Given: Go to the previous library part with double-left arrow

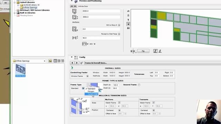Looking at the screenshot, I should coord(72,6).
